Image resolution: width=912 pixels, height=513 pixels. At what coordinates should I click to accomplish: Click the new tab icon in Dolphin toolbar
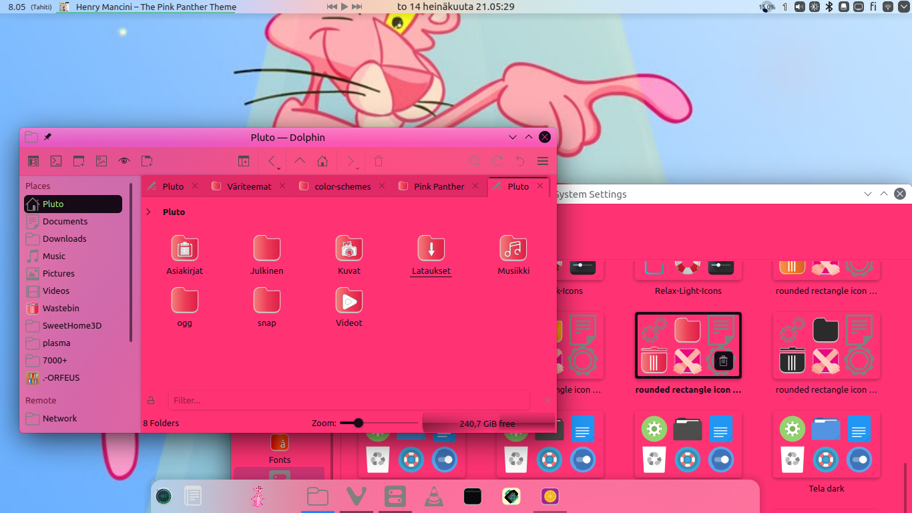tap(147, 161)
